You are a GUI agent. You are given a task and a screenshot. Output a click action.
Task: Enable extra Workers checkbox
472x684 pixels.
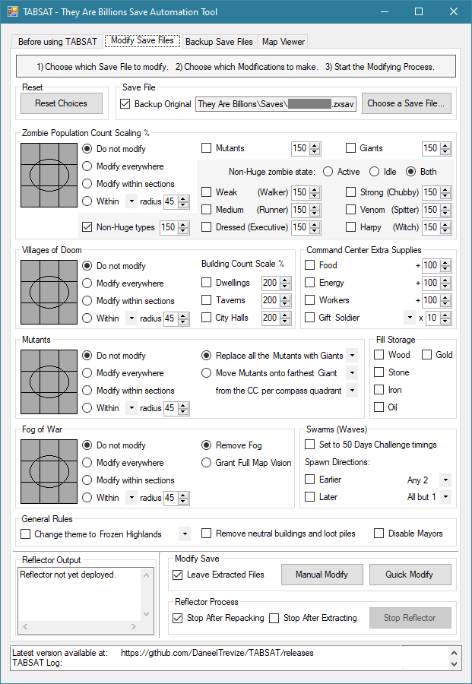[x=309, y=299]
